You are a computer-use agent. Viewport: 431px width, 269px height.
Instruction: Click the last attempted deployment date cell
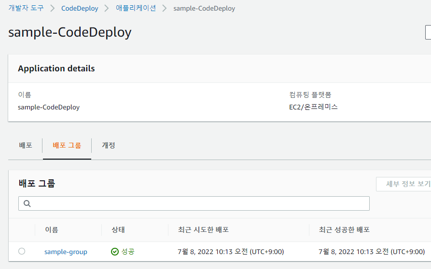pos(231,252)
